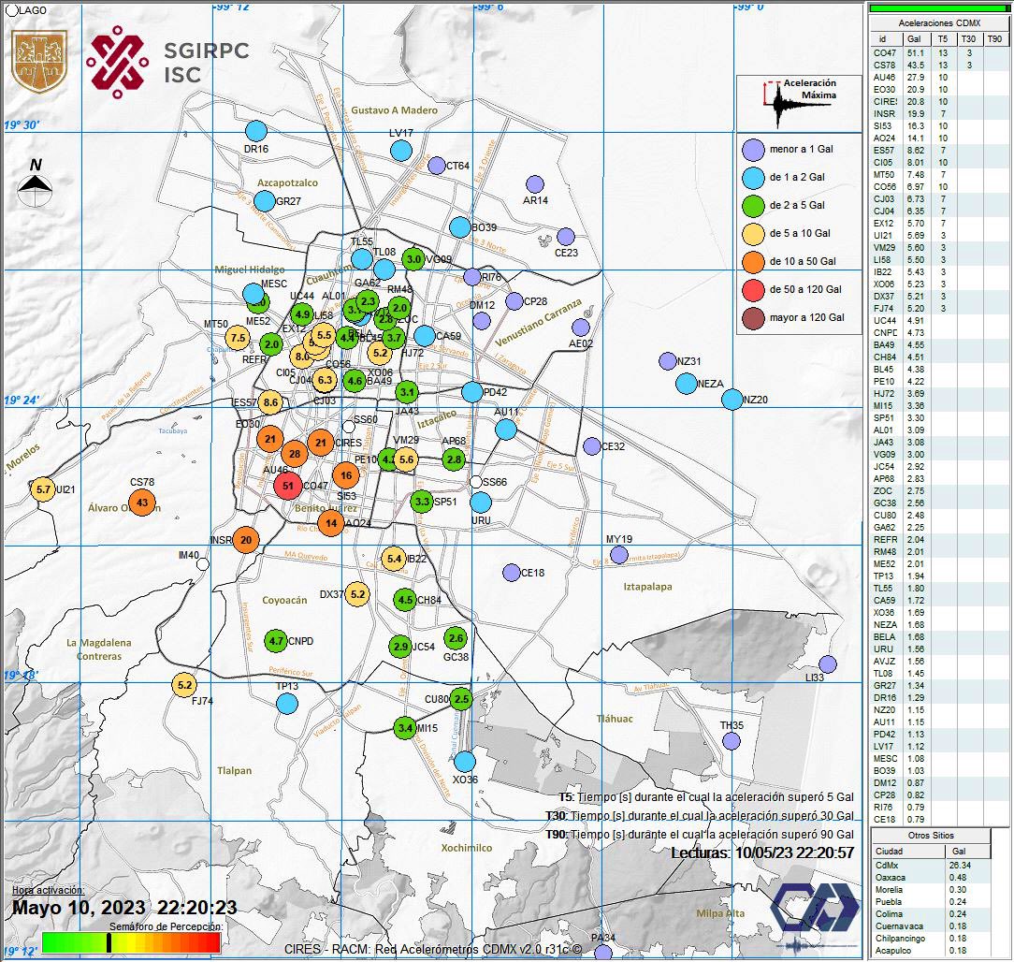Click the VG09 green marker showing 3.0
Image resolution: width=1014 pixels, height=962 pixels.
[413, 259]
